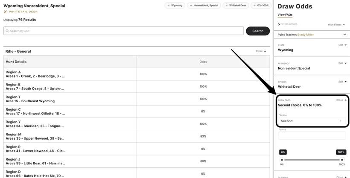
Task: Collapse the Draw Odds filter section
Action: pos(341,100)
